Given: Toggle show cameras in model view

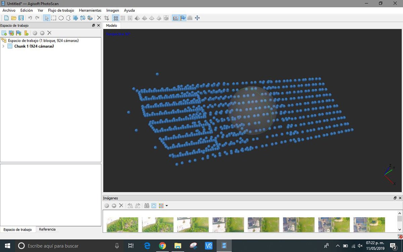Looking at the screenshot, I should (175, 18).
